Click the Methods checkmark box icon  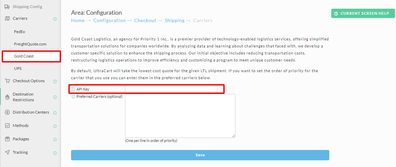[7, 126]
